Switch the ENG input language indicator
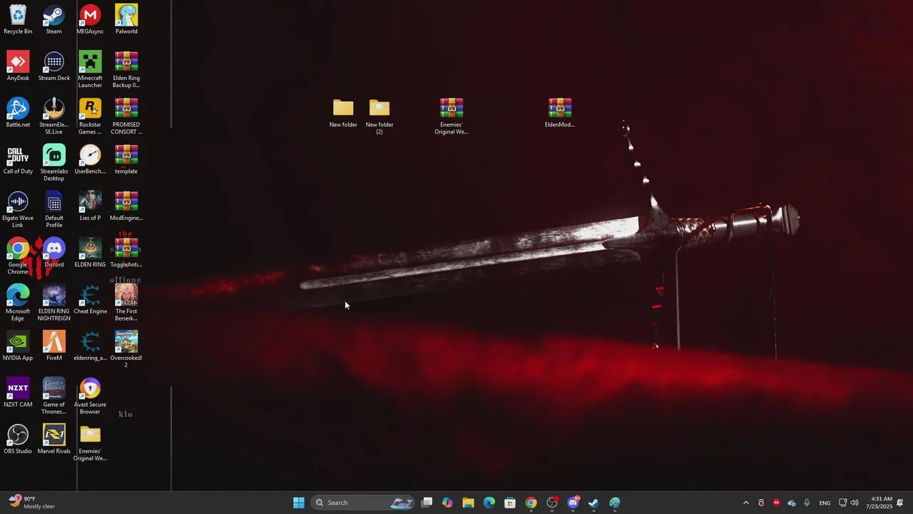This screenshot has height=514, width=913. pyautogui.click(x=825, y=503)
